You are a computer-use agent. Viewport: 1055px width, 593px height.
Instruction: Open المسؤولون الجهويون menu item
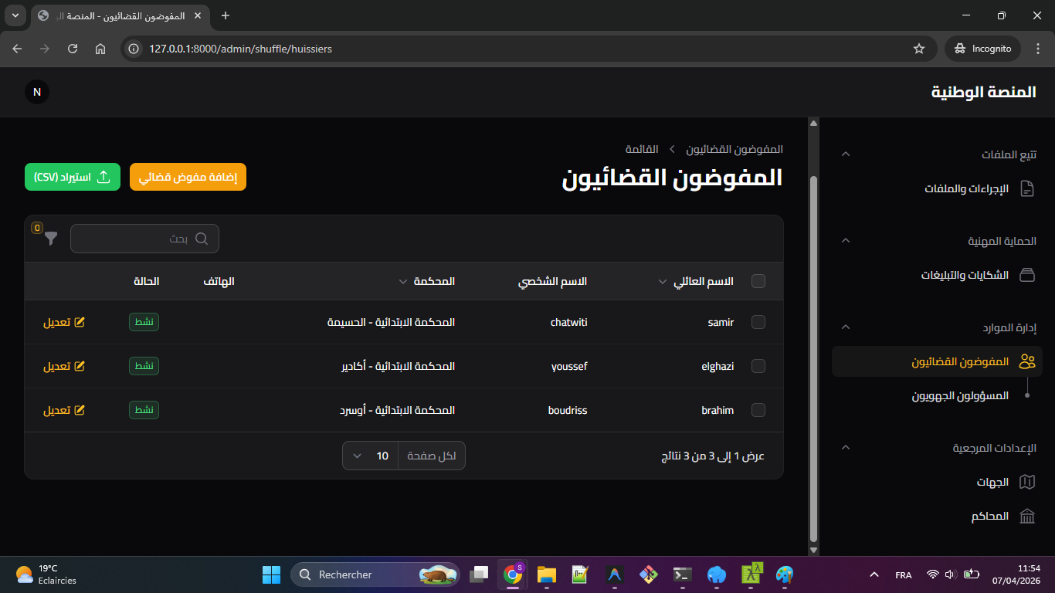tap(960, 395)
